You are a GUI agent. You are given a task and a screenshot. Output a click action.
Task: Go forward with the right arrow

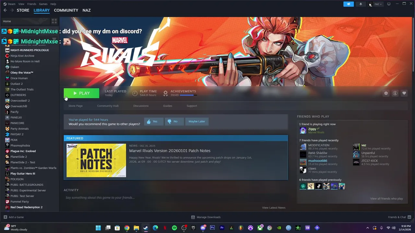coord(12,10)
